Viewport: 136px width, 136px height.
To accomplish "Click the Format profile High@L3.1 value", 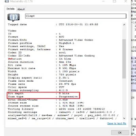I will 66,43.
